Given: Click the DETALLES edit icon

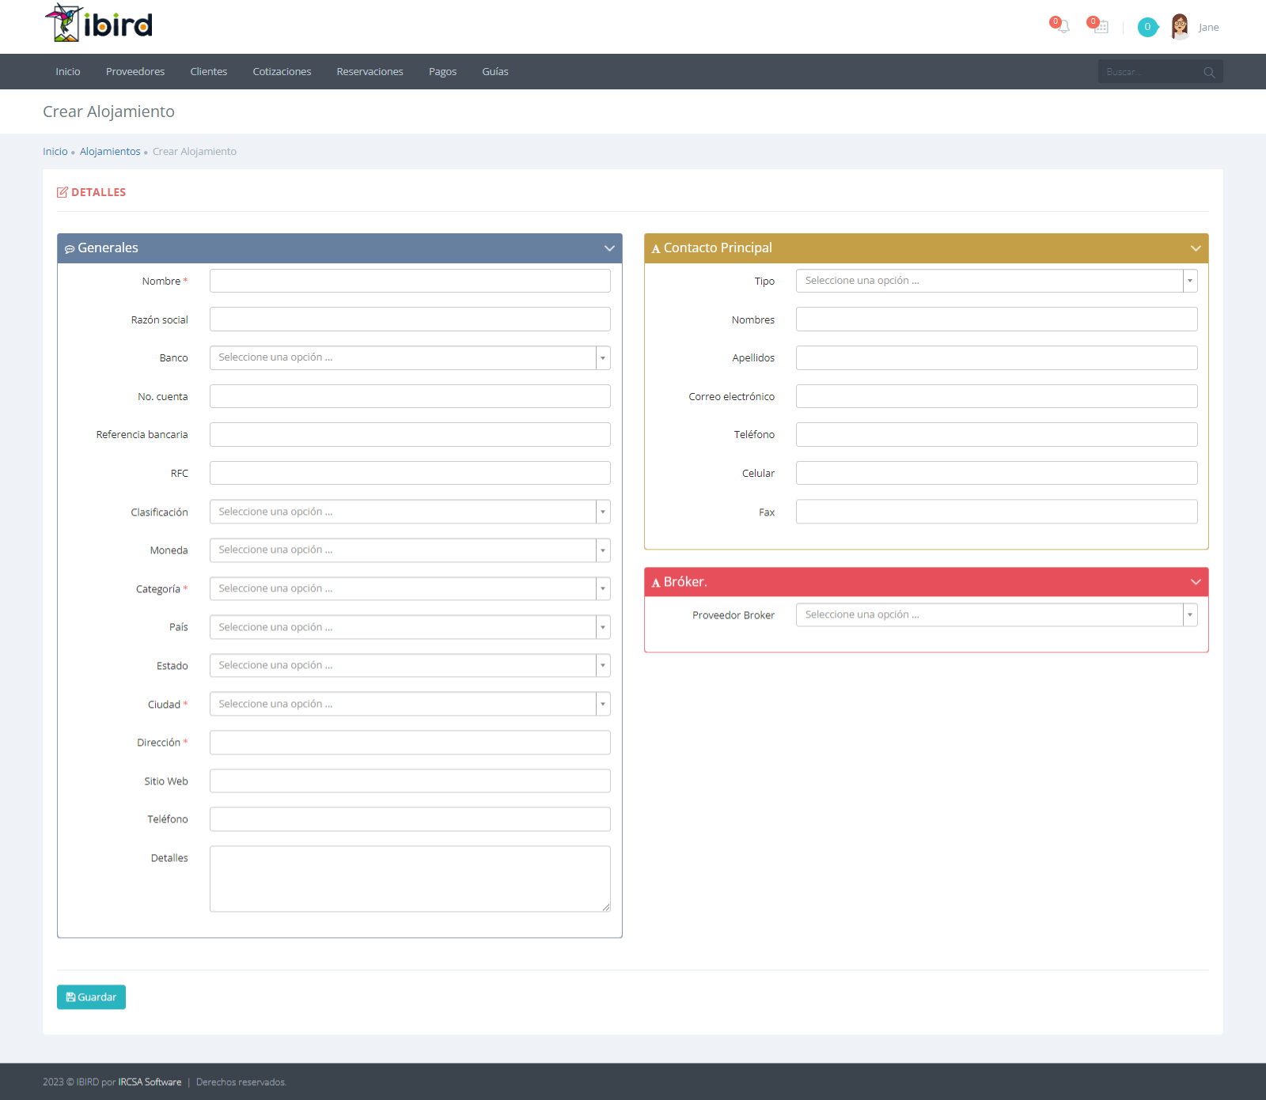Looking at the screenshot, I should coord(63,192).
